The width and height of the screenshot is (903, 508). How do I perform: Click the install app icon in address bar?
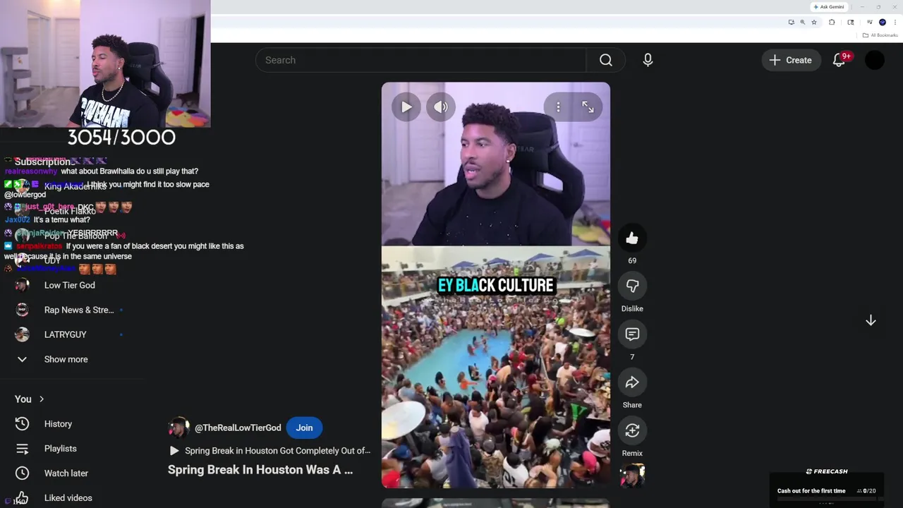coord(791,23)
